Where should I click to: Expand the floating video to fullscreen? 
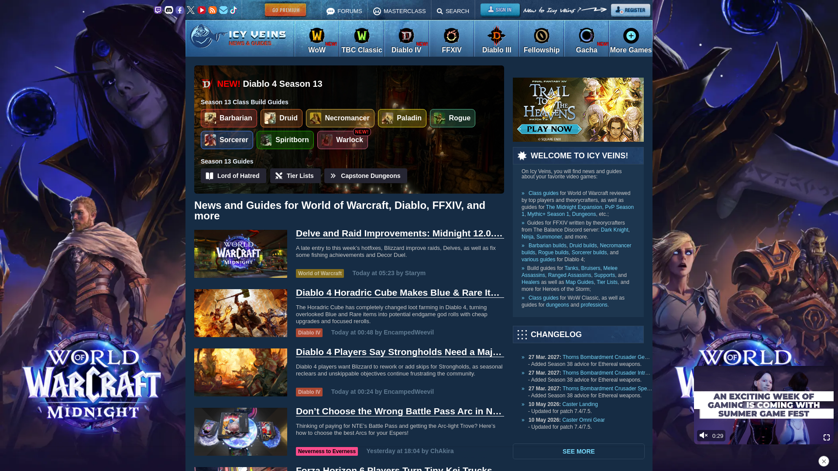[x=827, y=437]
